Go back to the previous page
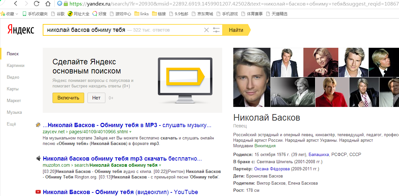The height and width of the screenshot is (196, 399). pos(16,4)
